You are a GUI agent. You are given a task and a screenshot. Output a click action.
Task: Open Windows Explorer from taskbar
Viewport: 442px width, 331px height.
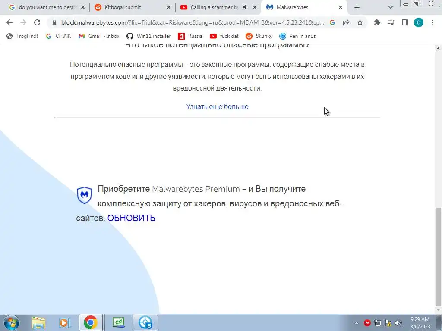pos(38,322)
